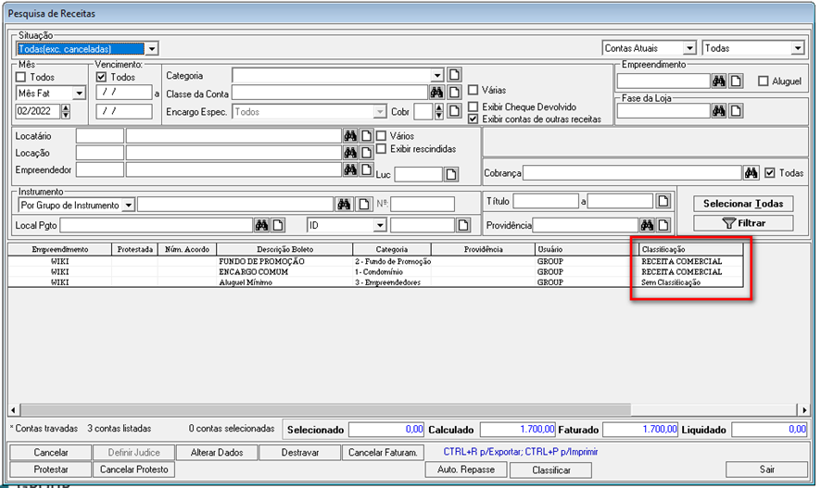
Task: Sort by Empreendimento column header
Action: click(x=59, y=249)
